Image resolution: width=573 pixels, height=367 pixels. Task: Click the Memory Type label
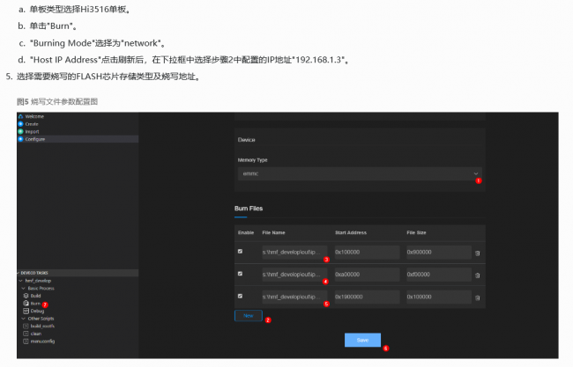(x=252, y=160)
